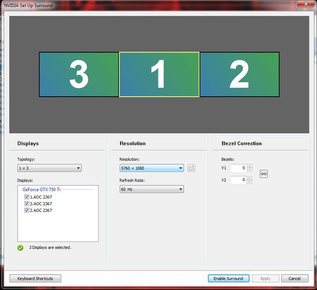Click the Apply button
317x290 pixels.
[265, 278]
